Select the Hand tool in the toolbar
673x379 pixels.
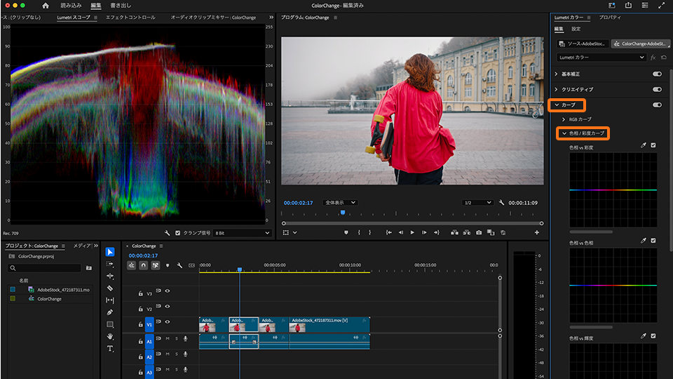tap(110, 336)
